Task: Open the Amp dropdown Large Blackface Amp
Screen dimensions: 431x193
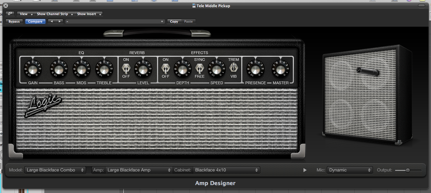Action: [139, 170]
